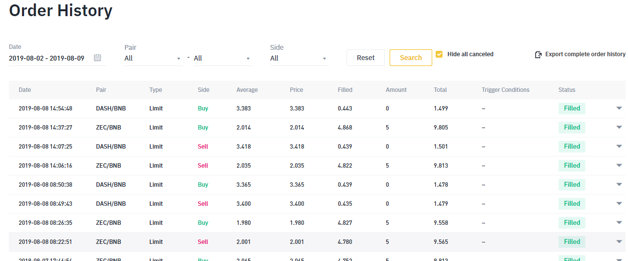Viewport: 628px width, 261px height.
Task: Click the Reset button
Action: (366, 58)
